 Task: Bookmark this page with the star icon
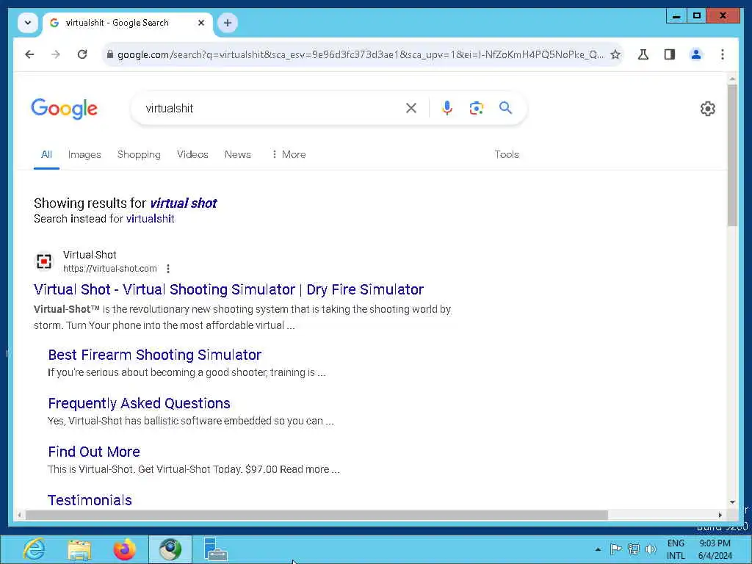[x=615, y=54]
